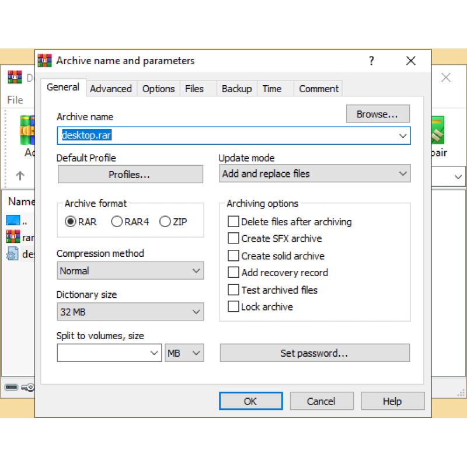Click the help question mark icon
This screenshot has height=467, width=467.
point(371,61)
